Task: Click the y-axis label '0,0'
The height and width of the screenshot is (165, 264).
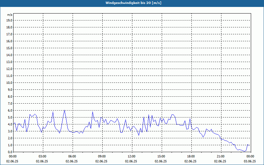Action: [x=10, y=152]
